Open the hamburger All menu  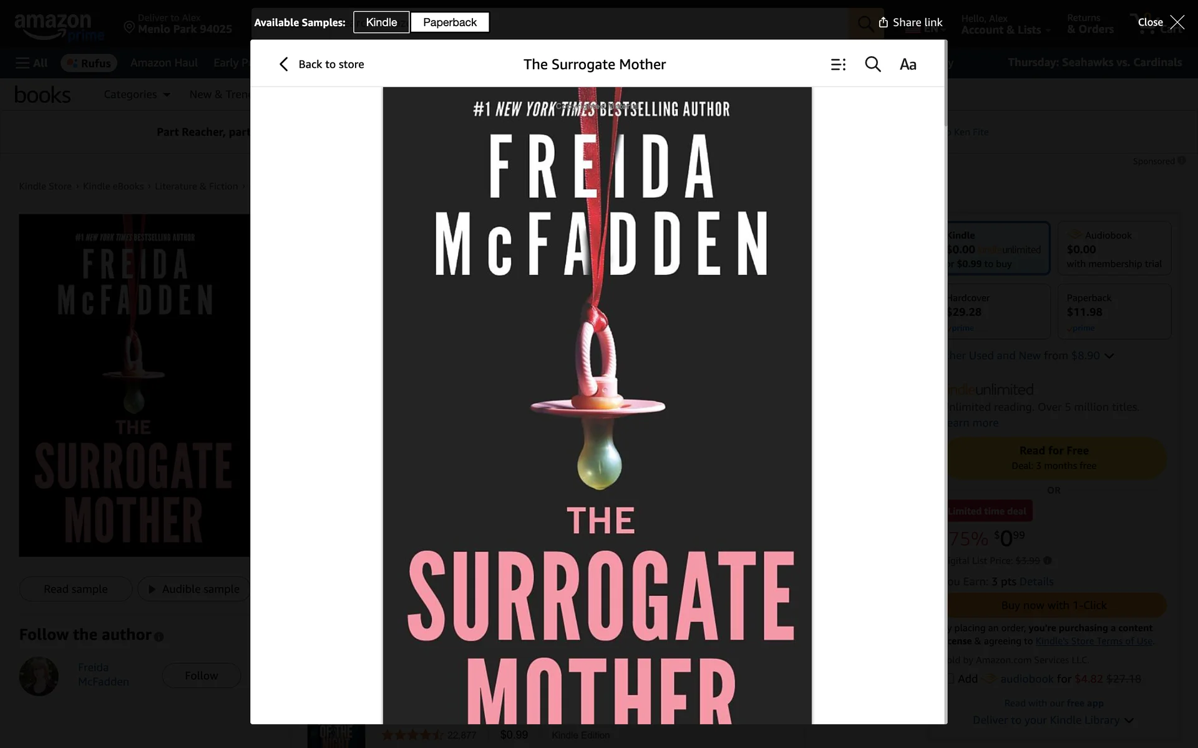(x=32, y=63)
